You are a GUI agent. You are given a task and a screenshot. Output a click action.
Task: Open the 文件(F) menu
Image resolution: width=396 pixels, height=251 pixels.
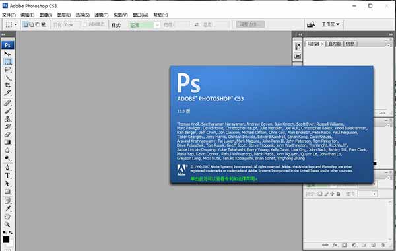point(9,15)
